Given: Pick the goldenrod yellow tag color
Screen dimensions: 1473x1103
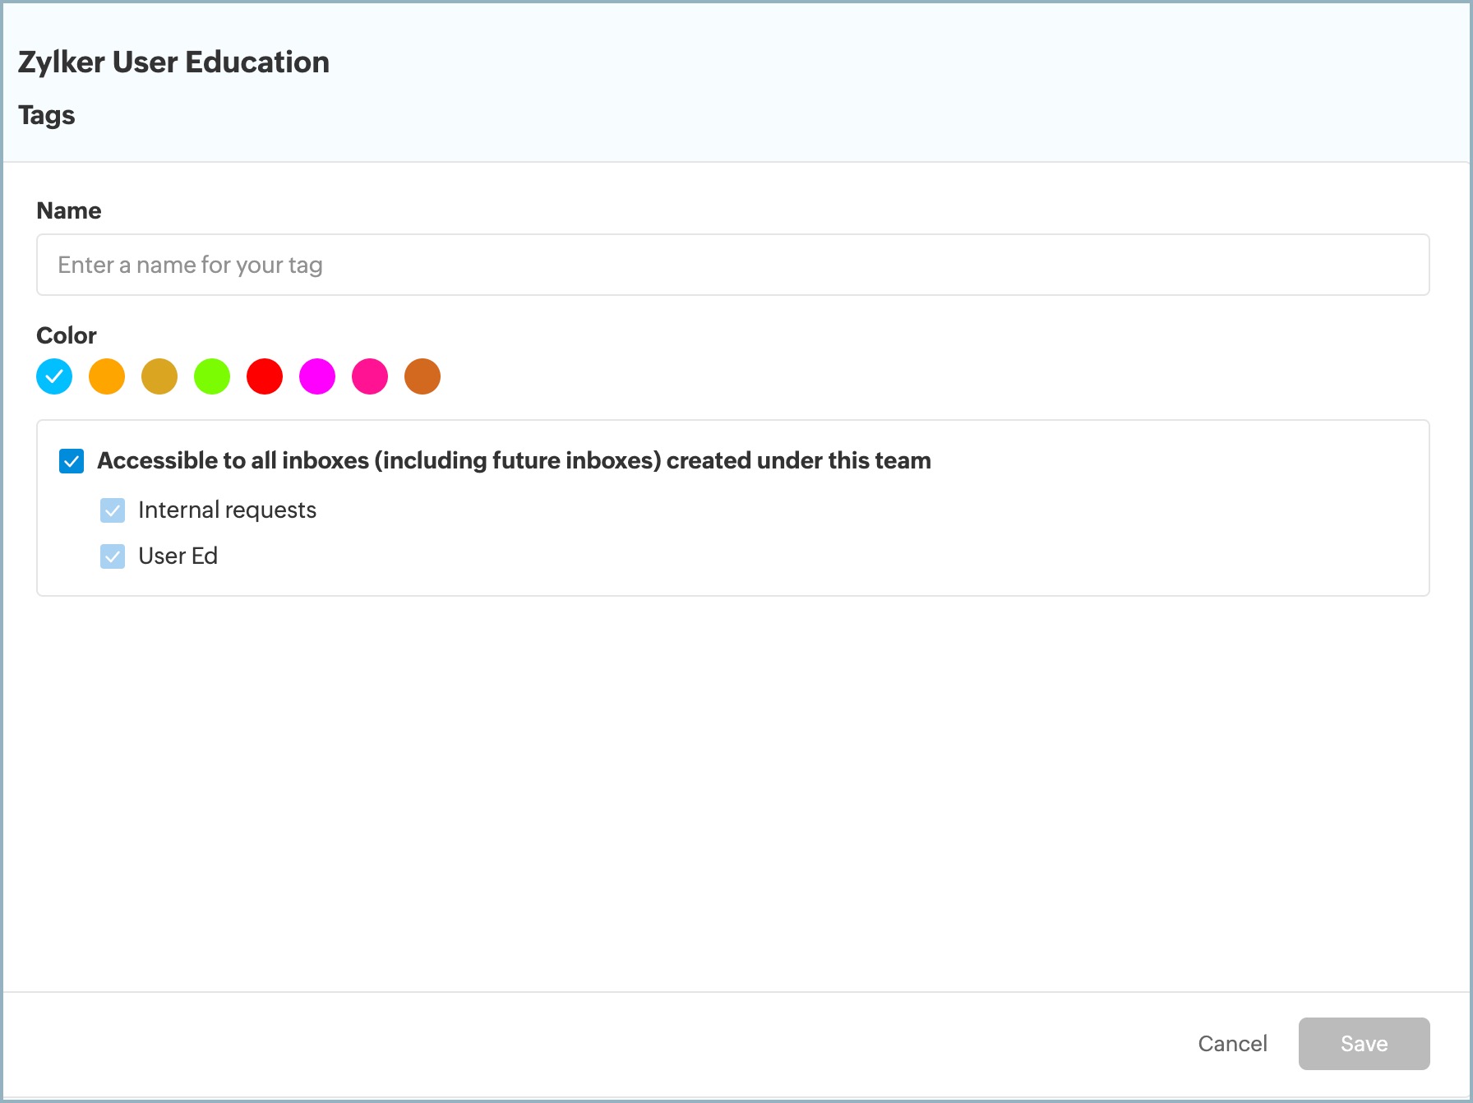Looking at the screenshot, I should click(x=159, y=376).
